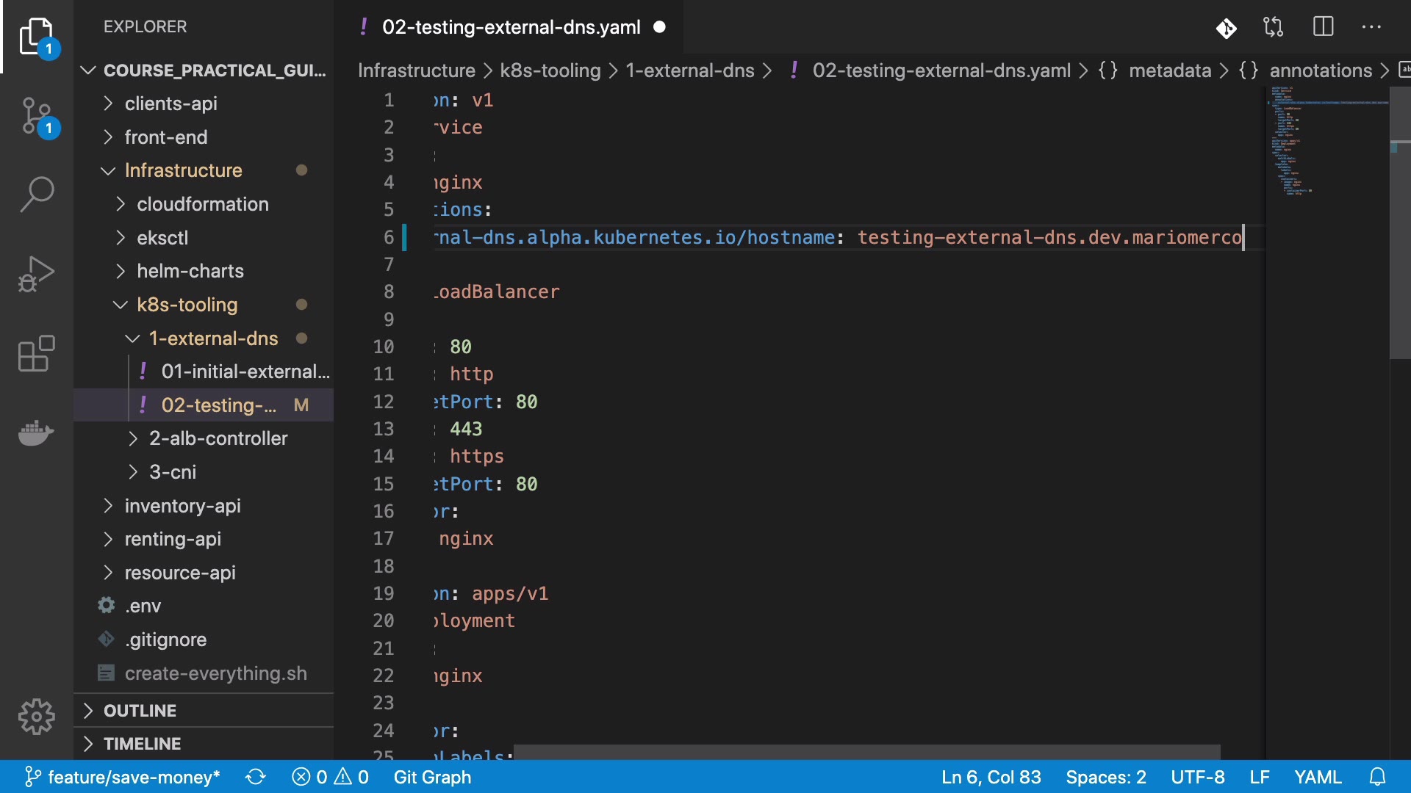This screenshot has width=1411, height=793.
Task: Open Git Graph from status bar
Action: [x=432, y=777]
